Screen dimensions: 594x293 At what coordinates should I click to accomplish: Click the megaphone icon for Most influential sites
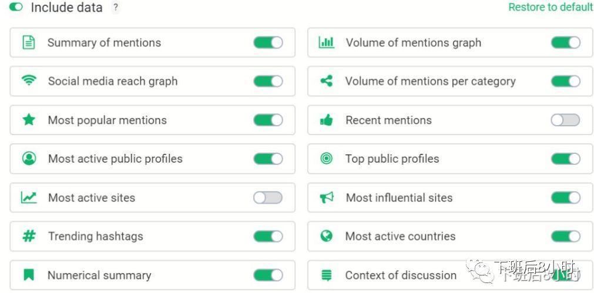point(327,197)
